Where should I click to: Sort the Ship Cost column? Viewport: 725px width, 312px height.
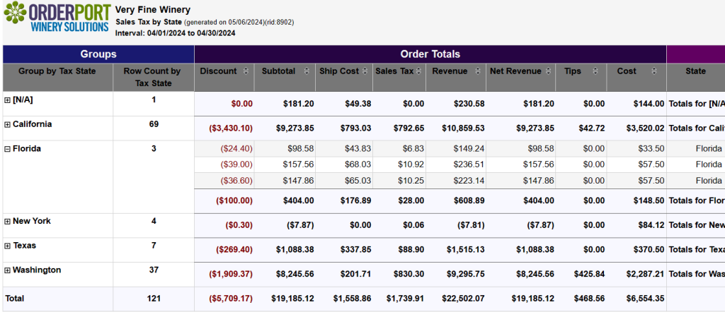coord(365,71)
